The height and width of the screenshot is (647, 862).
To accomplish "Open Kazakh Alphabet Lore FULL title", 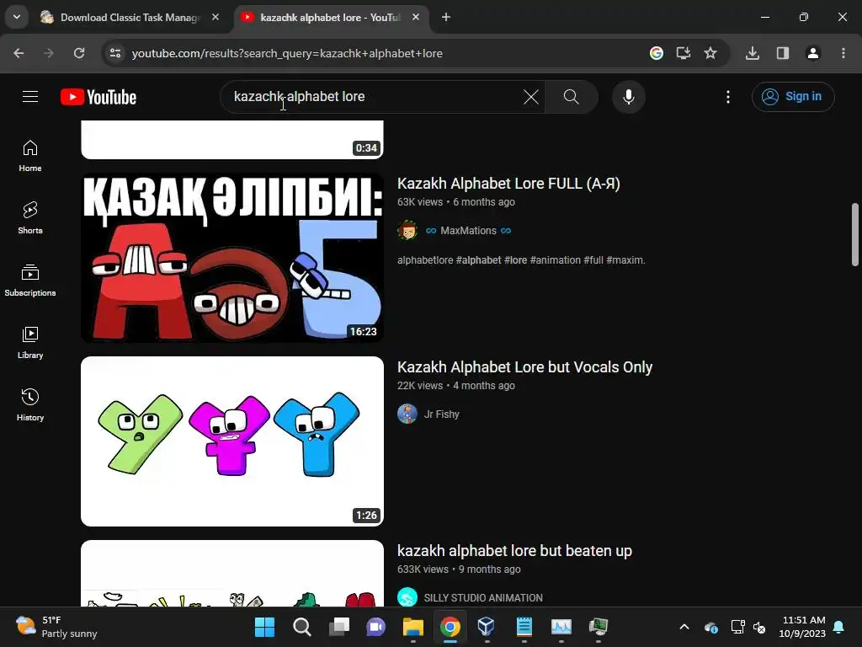I will pos(508,184).
